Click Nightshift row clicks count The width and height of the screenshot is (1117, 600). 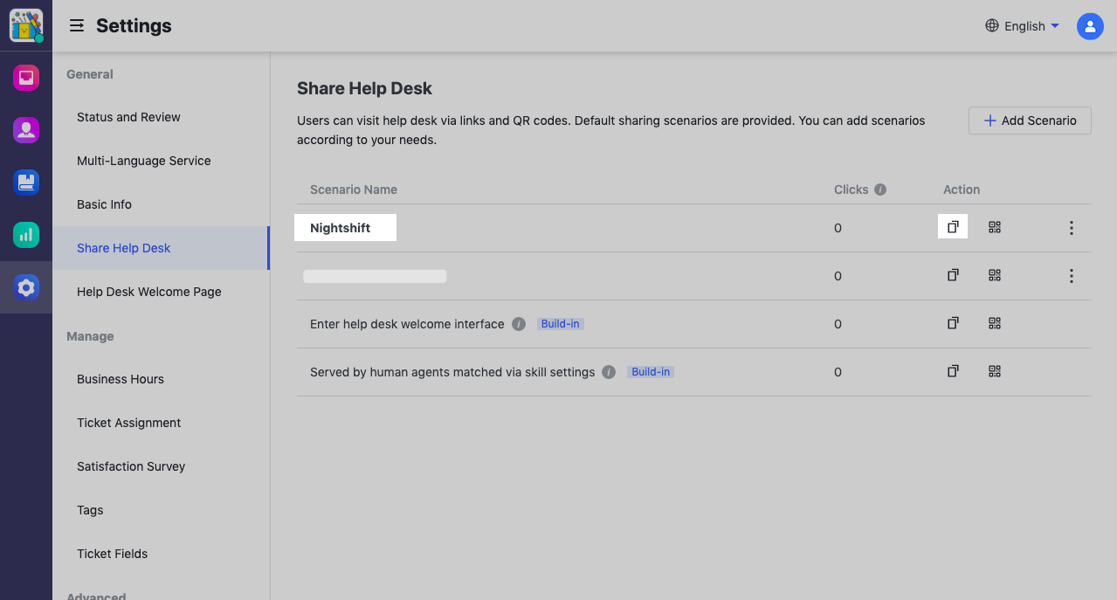[838, 228]
